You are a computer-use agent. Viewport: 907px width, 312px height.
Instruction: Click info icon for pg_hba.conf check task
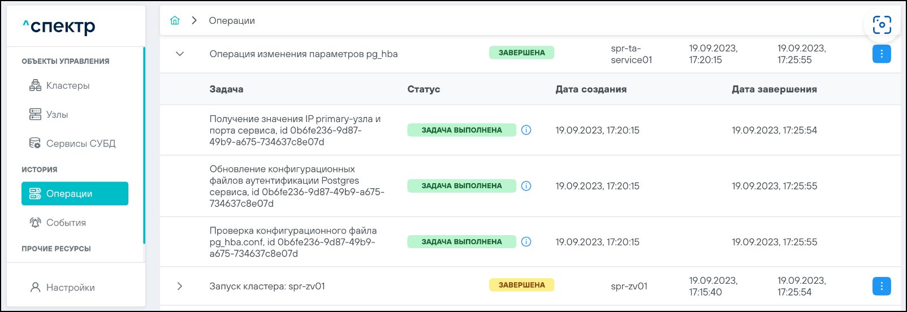(526, 242)
